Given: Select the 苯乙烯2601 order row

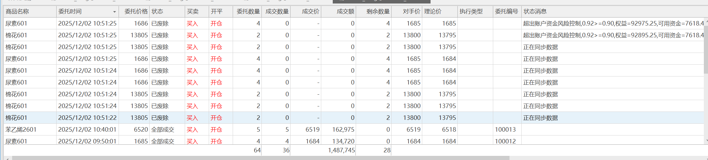Looking at the screenshot, I should (21, 130).
